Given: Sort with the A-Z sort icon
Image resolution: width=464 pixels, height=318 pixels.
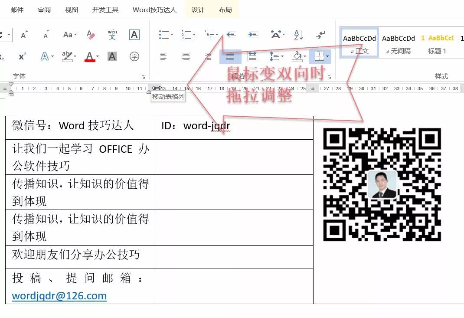Looking at the screenshot, I should click(298, 35).
